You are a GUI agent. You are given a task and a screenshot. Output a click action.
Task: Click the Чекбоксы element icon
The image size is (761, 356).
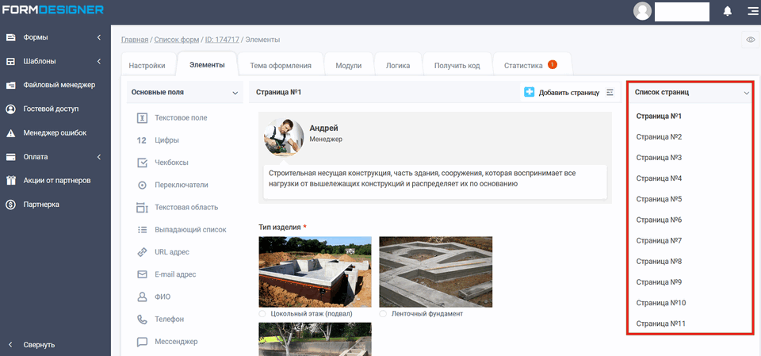click(x=142, y=163)
